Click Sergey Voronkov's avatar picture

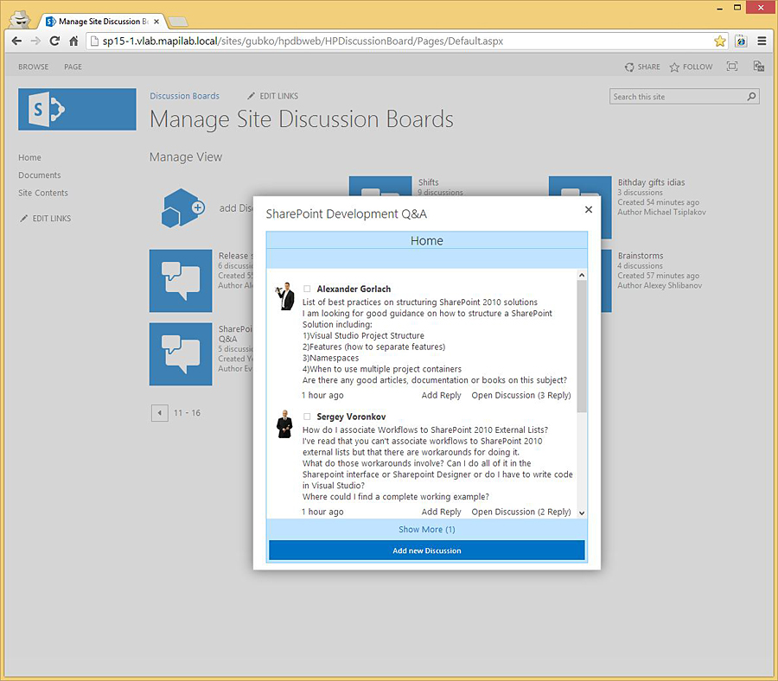pos(284,424)
